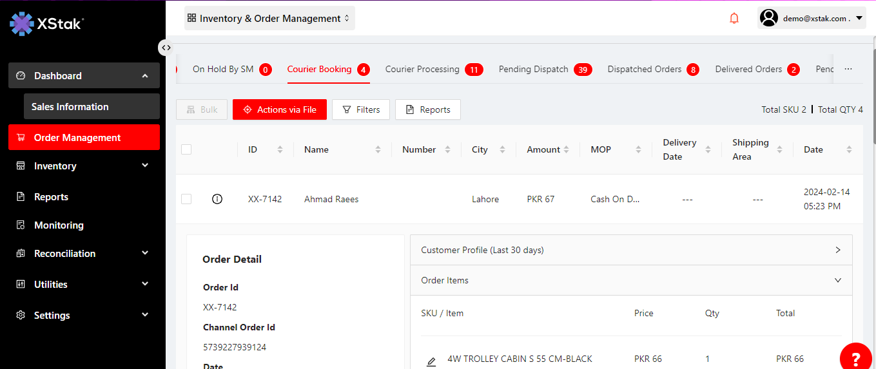Open the Filters button
876x369 pixels.
(361, 109)
